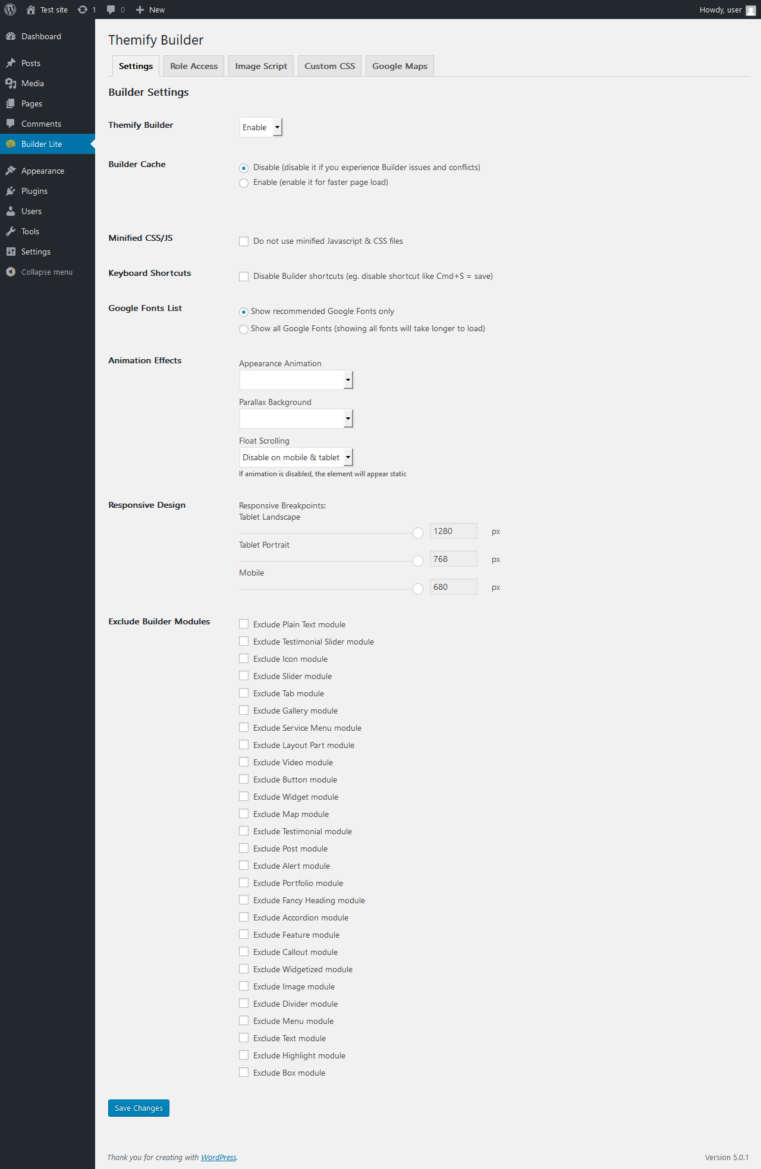This screenshot has height=1169, width=761.
Task: Check Exclude Button module
Action: 244,779
